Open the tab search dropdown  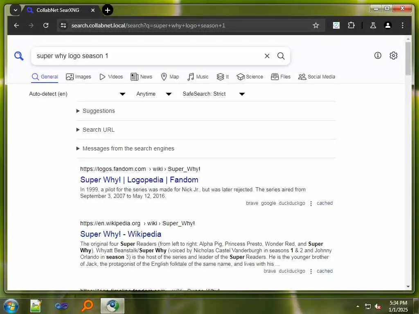(x=16, y=10)
